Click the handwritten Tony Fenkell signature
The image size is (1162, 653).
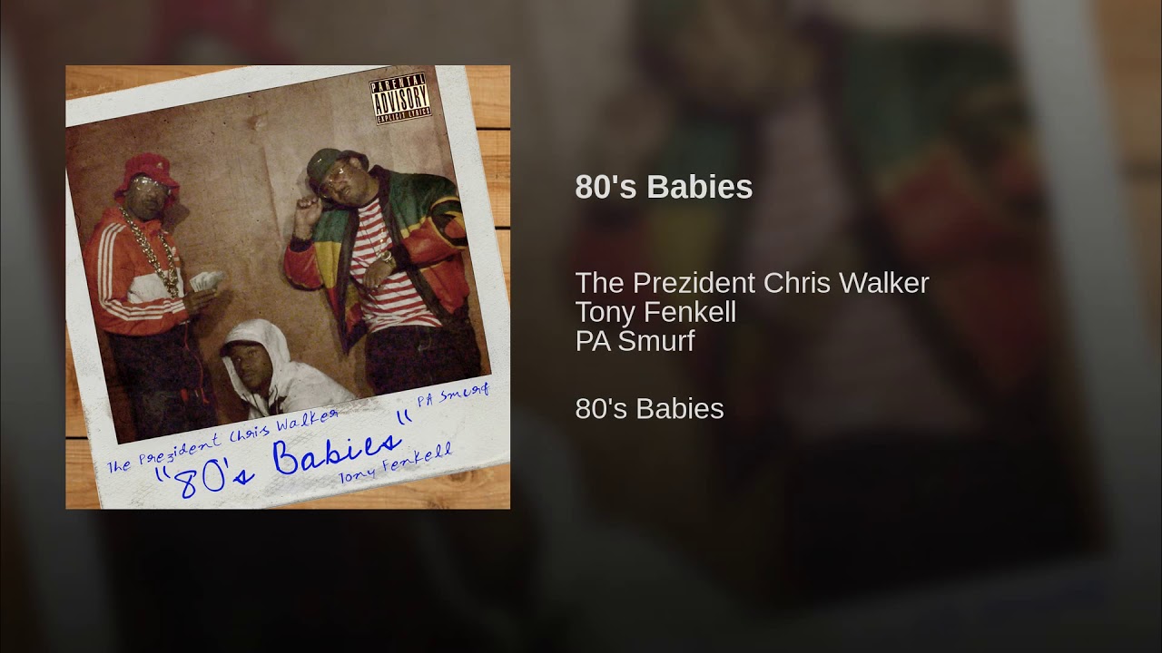[x=394, y=462]
